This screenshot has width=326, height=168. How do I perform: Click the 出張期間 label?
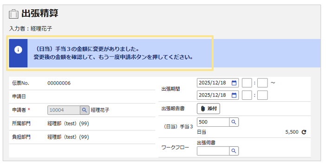(171, 89)
